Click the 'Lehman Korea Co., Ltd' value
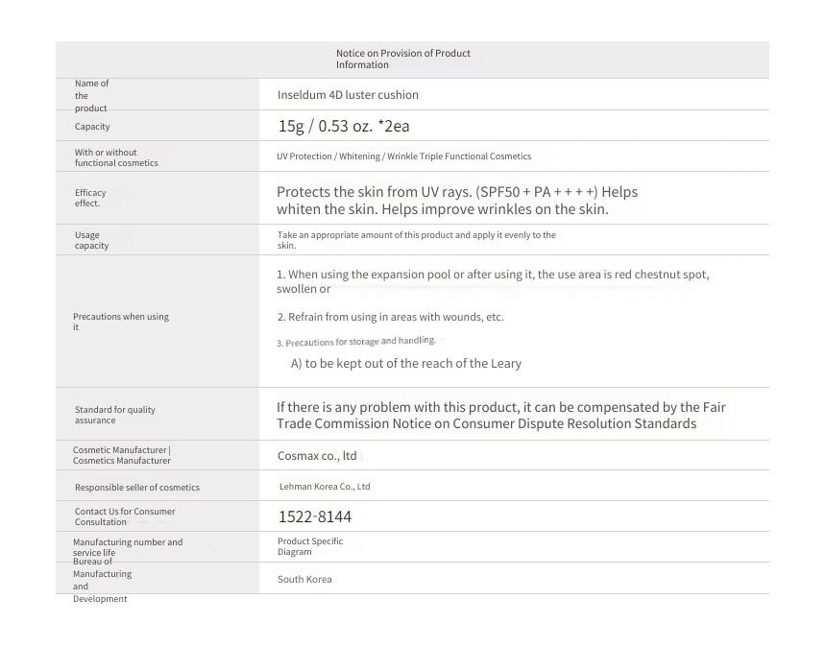 point(325,487)
